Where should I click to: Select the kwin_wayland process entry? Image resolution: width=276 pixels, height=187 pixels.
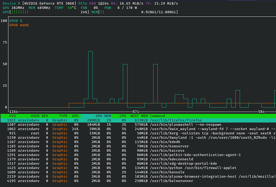coord(138,130)
